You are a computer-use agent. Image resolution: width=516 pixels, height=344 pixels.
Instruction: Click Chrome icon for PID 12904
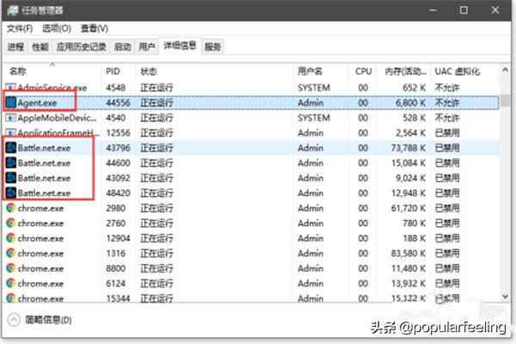click(x=11, y=238)
